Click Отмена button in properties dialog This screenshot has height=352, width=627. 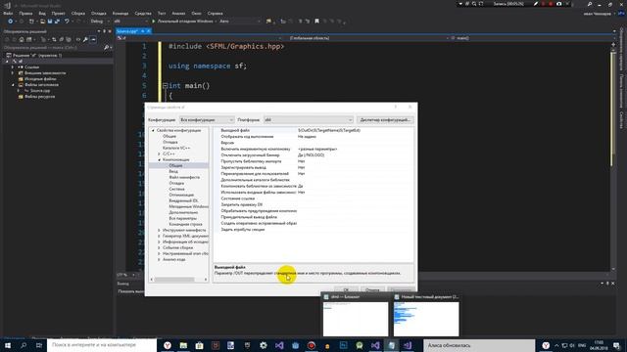click(372, 289)
